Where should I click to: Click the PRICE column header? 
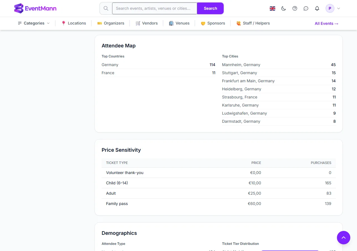(256, 163)
